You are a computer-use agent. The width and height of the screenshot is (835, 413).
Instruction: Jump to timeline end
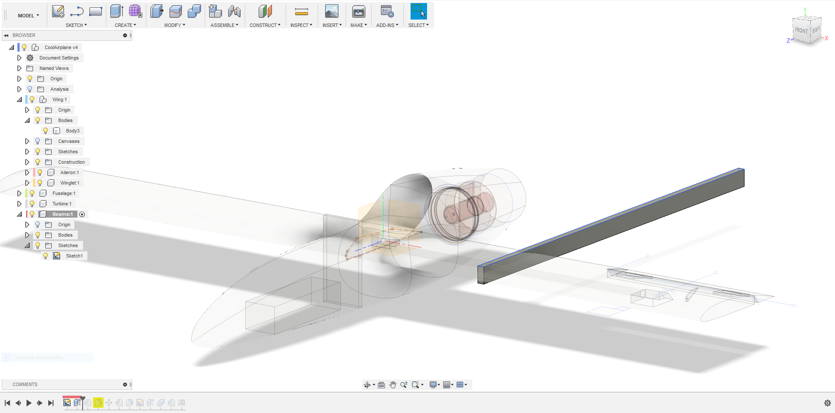pyautogui.click(x=51, y=403)
